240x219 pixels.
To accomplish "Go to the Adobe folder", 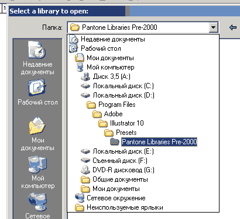I will point(143,114).
